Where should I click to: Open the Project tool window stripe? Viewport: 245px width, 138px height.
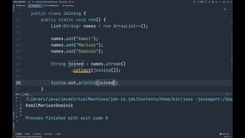click(x=14, y=8)
